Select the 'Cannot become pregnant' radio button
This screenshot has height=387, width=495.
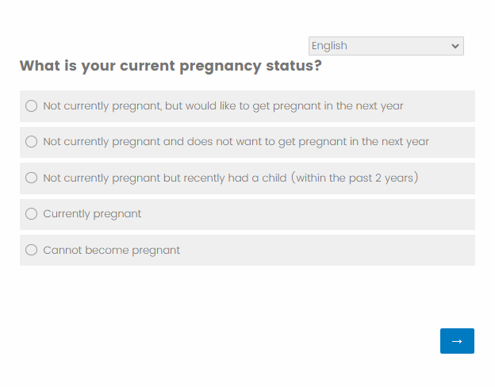(32, 251)
